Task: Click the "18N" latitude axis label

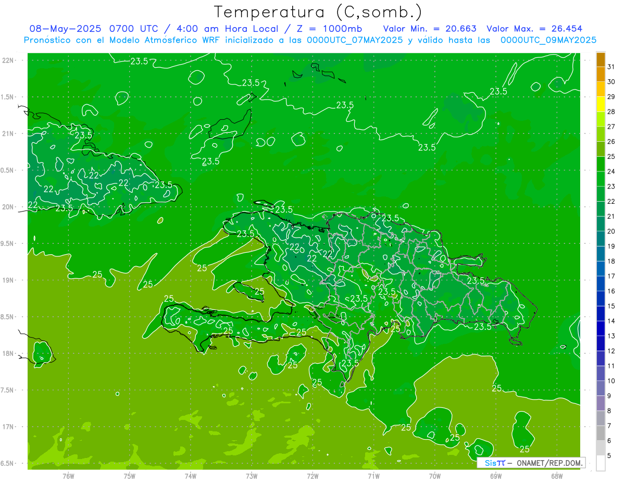Action: click(9, 353)
